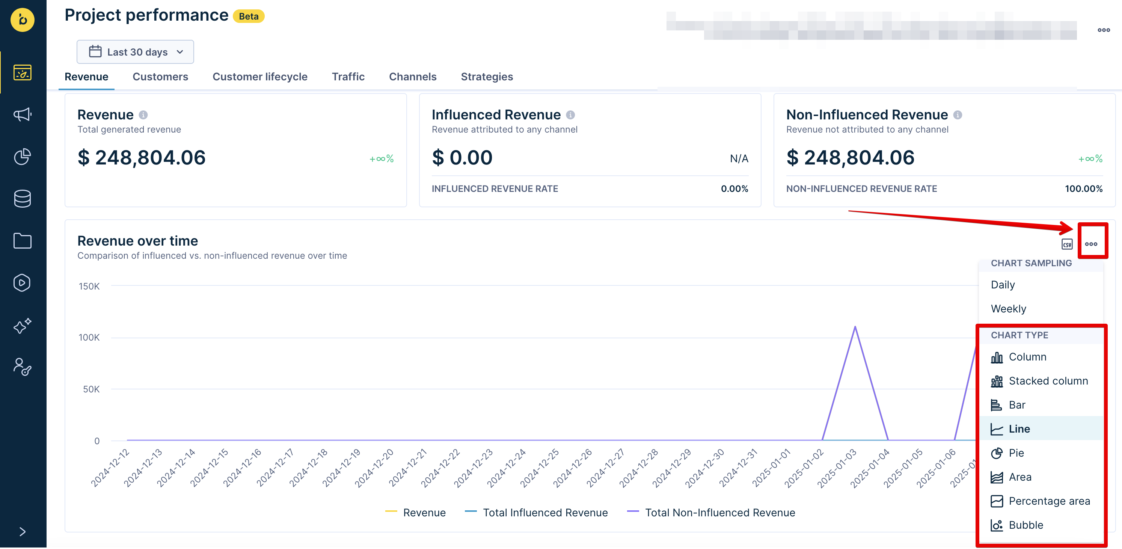The image size is (1122, 549).
Task: Select Daily chart sampling
Action: coord(1041,285)
